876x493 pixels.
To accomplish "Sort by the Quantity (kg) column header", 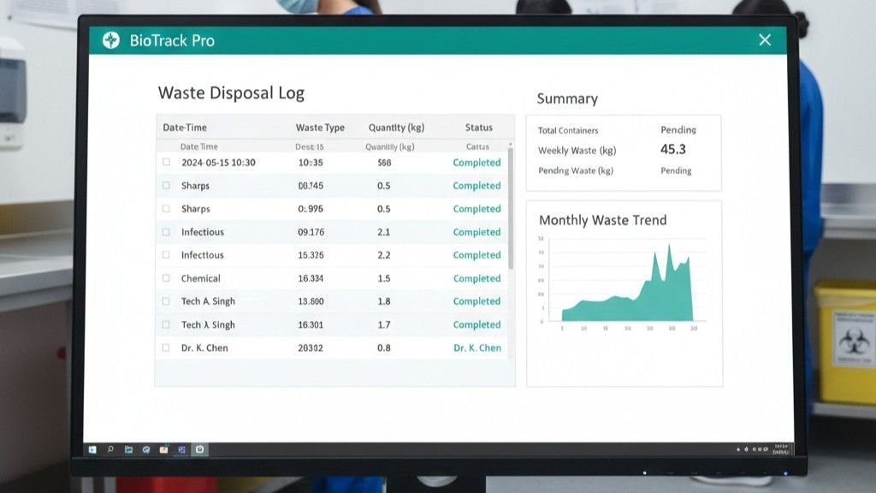I will click(396, 128).
